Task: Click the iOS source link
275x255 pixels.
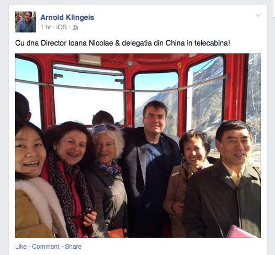Action: (61, 27)
